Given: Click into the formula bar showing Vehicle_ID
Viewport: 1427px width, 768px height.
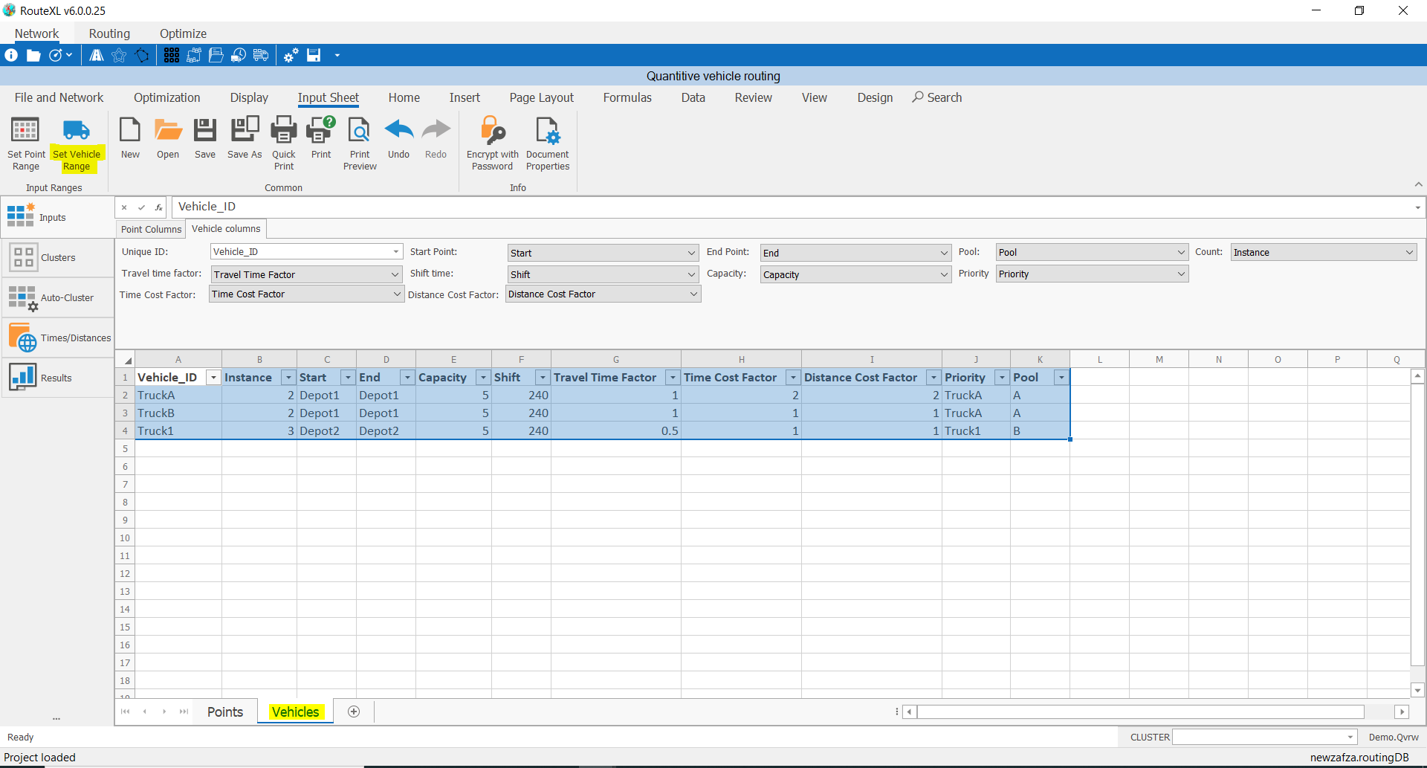Looking at the screenshot, I should pyautogui.click(x=792, y=207).
